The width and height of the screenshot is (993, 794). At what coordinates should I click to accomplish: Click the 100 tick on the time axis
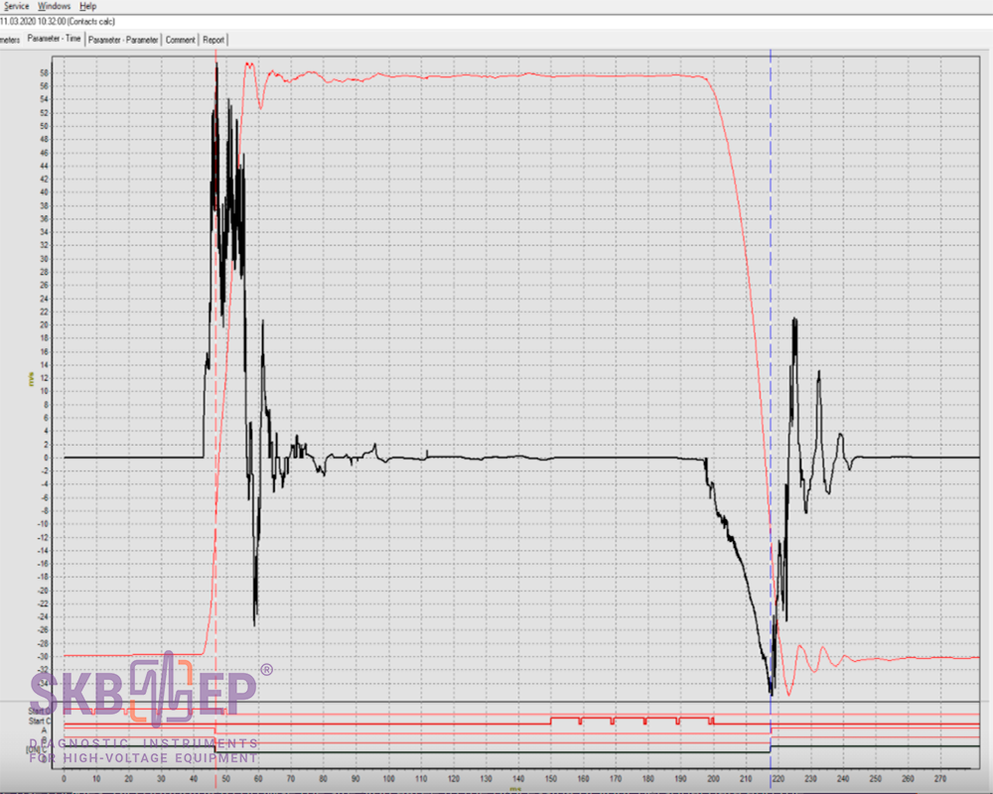(388, 779)
